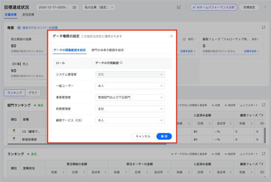Expand the 概要 section to fullscreen
The image size is (271, 182).
click(264, 28)
